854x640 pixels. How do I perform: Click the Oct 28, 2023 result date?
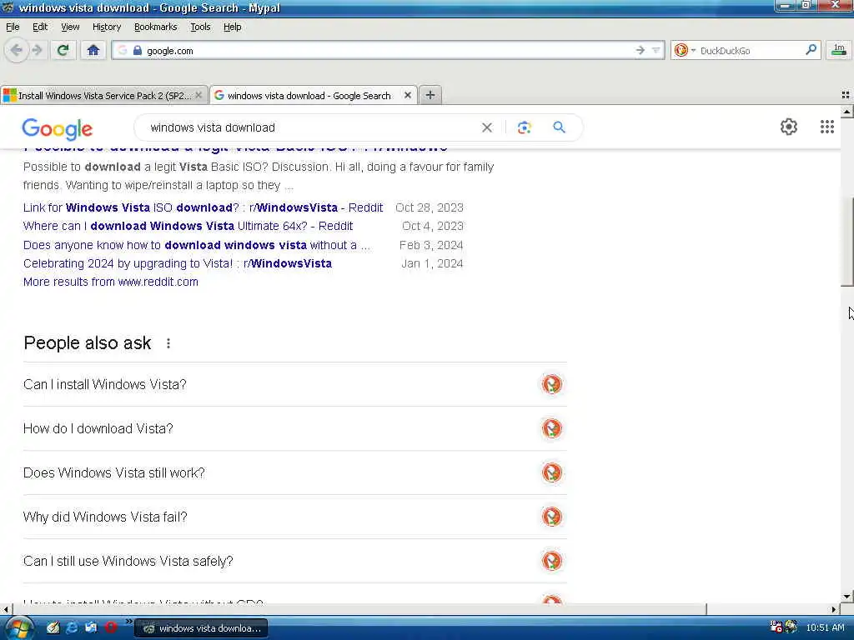pyautogui.click(x=430, y=207)
